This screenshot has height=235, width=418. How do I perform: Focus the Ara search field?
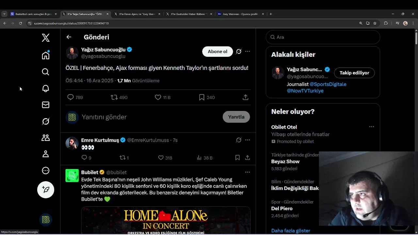(323, 37)
